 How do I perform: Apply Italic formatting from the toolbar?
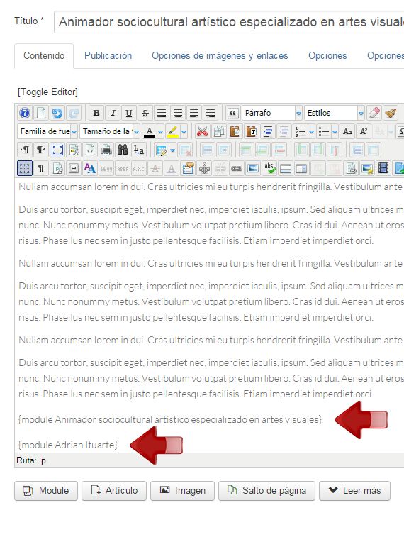[x=113, y=114]
